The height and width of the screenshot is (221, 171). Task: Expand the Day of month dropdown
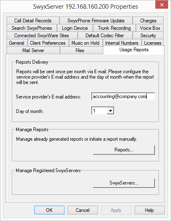[x=110, y=111]
